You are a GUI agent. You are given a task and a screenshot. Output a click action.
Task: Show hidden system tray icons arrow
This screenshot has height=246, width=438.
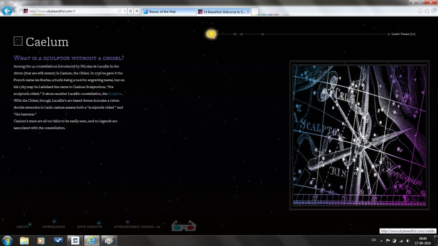tap(381, 241)
